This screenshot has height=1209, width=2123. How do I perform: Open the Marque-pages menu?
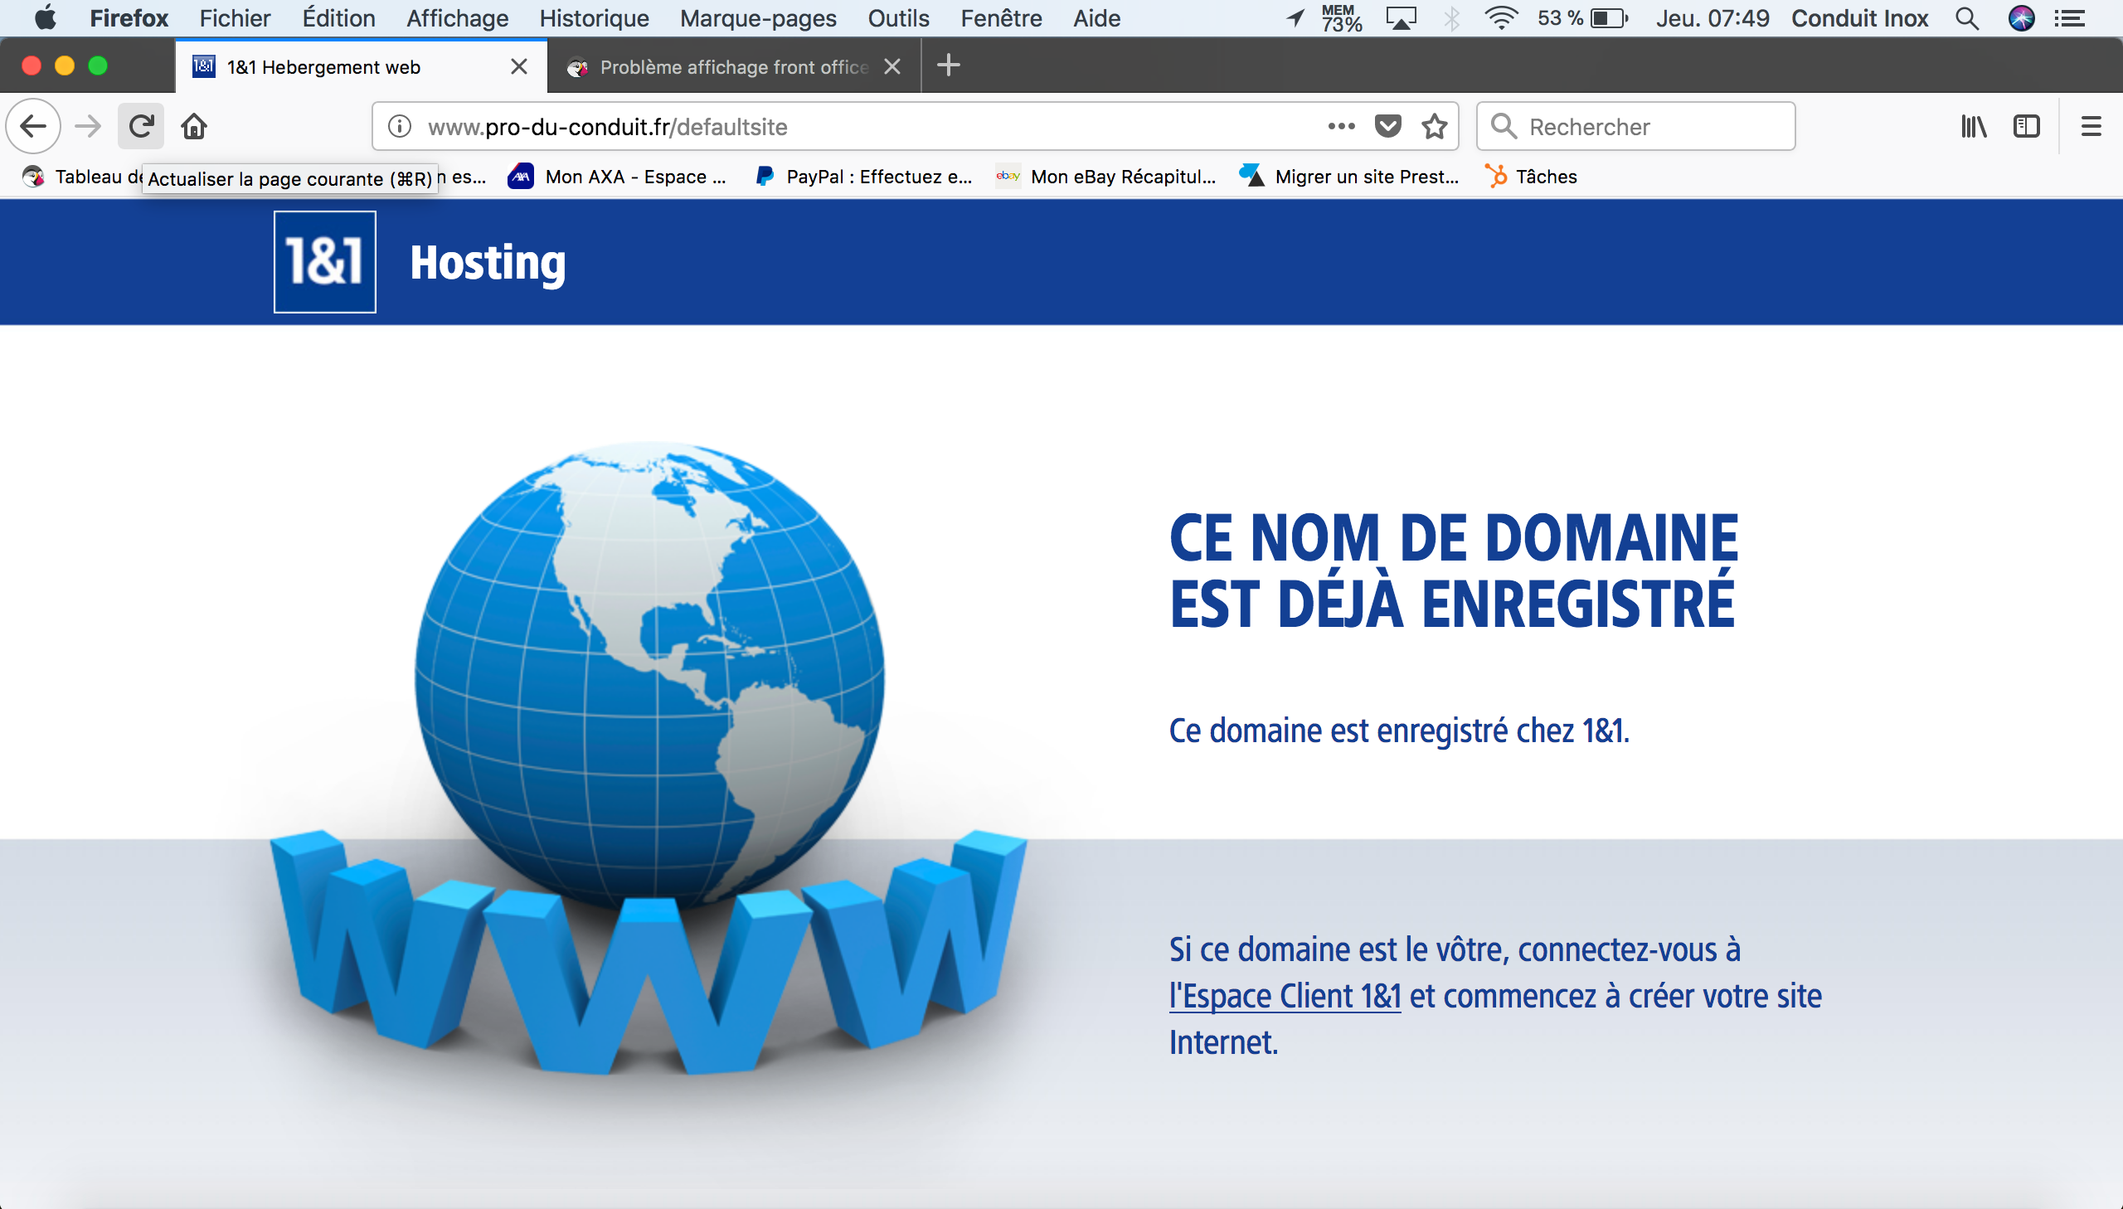click(757, 17)
